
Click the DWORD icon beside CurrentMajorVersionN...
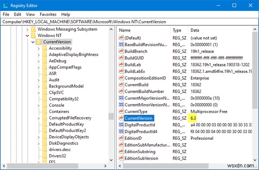click(121, 98)
